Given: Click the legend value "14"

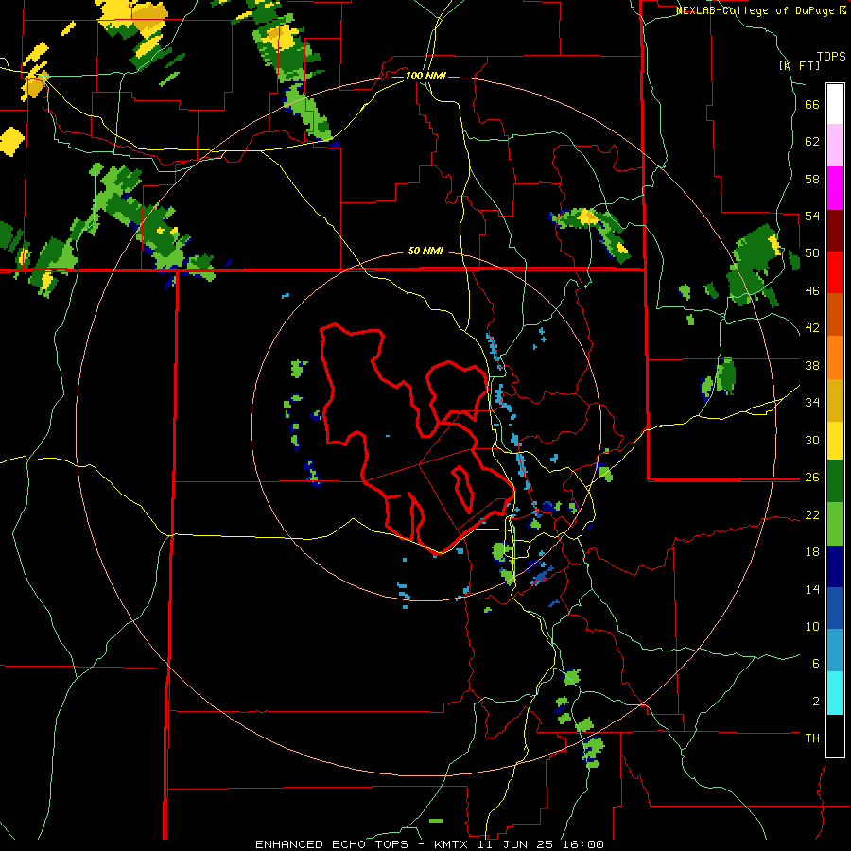Looking at the screenshot, I should [x=812, y=589].
